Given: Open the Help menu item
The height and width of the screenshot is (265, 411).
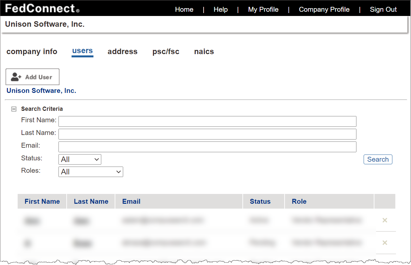Looking at the screenshot, I should pos(221,9).
